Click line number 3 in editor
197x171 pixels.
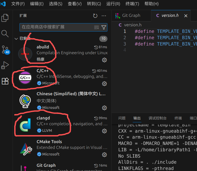pyautogui.click(x=125, y=44)
